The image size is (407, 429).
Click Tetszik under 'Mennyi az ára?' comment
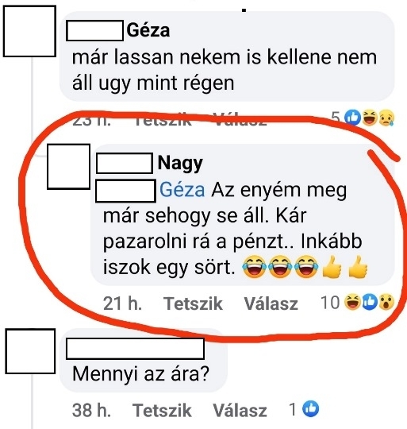tap(162, 411)
